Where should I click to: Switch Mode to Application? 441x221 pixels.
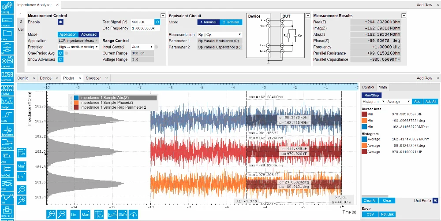coord(68,34)
